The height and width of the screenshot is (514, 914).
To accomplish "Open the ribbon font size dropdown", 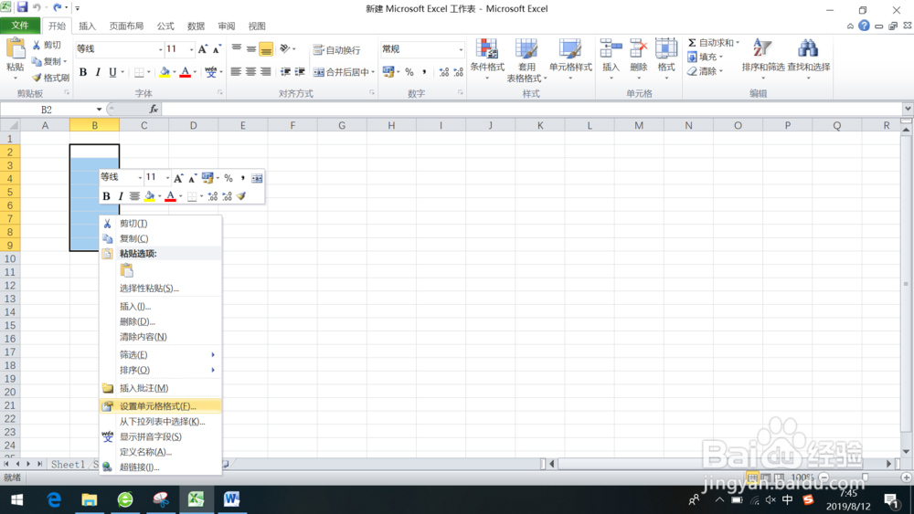I will click(x=191, y=49).
